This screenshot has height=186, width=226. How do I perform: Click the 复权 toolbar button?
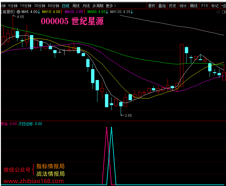[x=152, y=6]
